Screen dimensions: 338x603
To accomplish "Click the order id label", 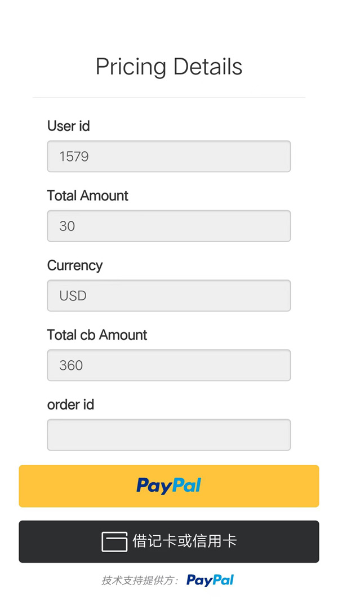I will coord(70,405).
